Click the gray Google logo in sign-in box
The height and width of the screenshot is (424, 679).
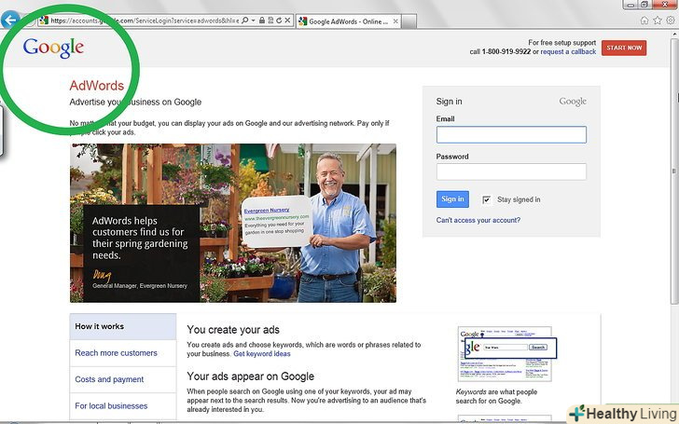(573, 102)
